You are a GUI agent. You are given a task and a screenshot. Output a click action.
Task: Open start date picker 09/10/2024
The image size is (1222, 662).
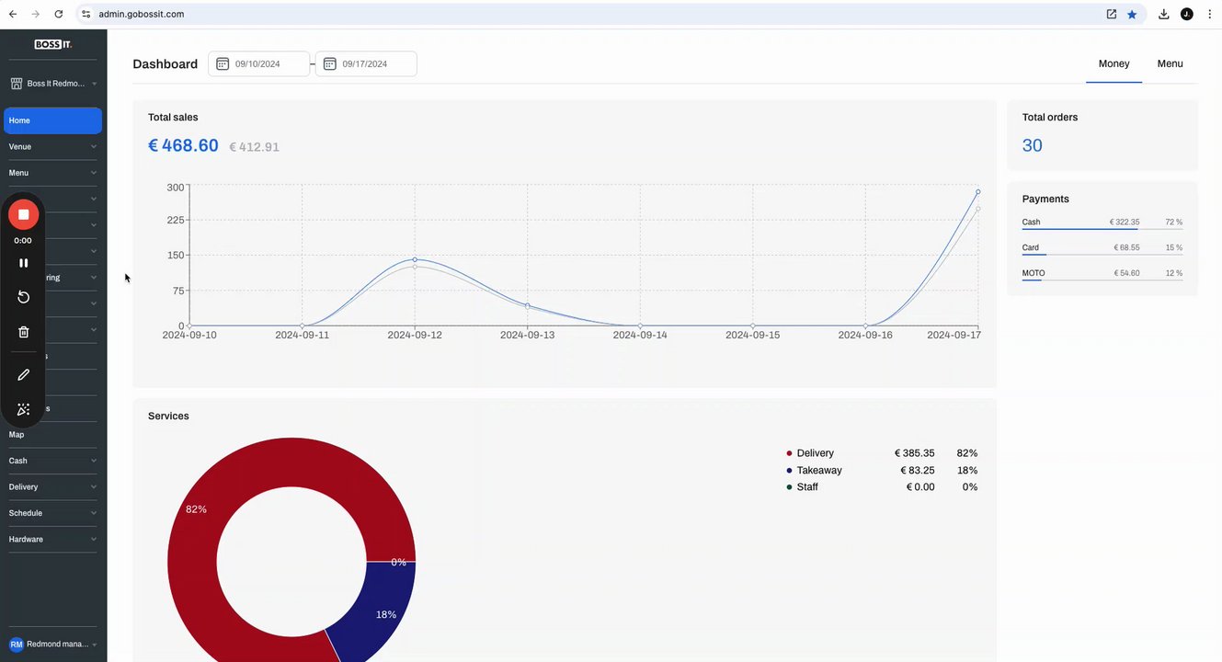(259, 64)
